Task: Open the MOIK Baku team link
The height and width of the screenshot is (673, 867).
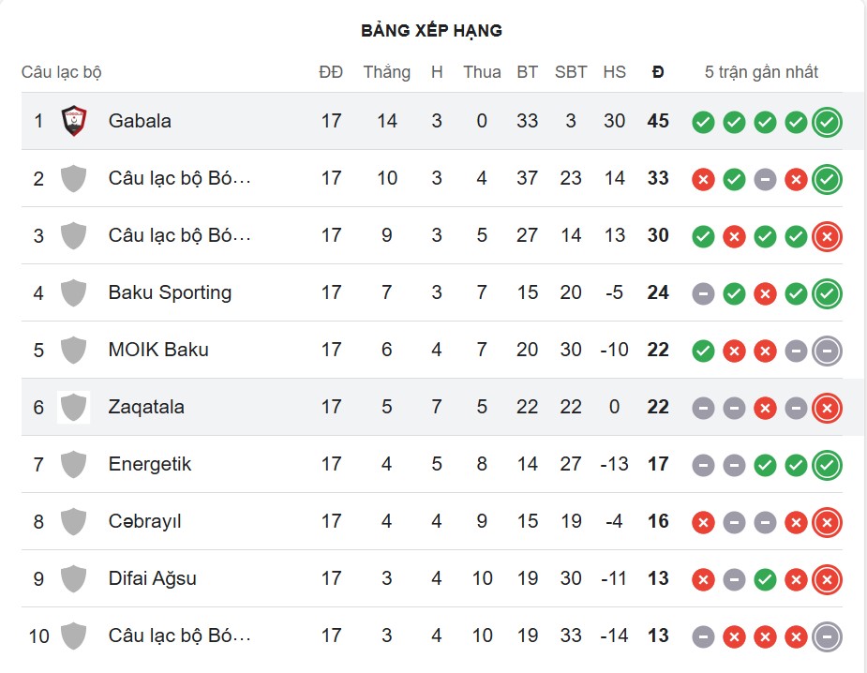Action: tap(158, 350)
